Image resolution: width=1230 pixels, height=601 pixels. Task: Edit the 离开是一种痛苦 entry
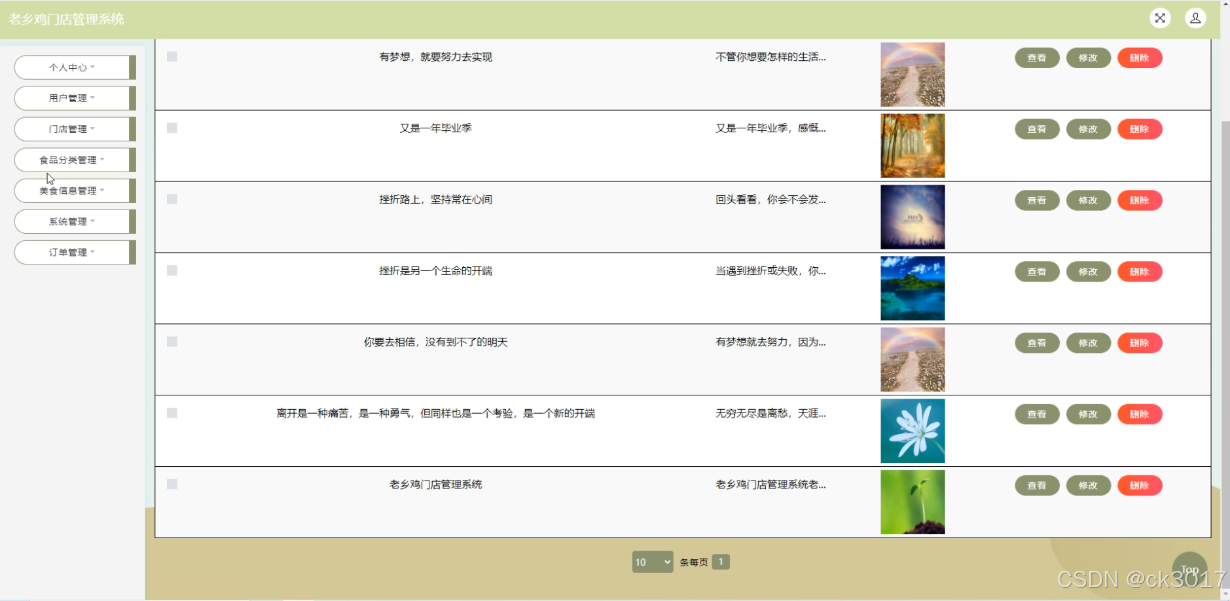(x=1089, y=414)
